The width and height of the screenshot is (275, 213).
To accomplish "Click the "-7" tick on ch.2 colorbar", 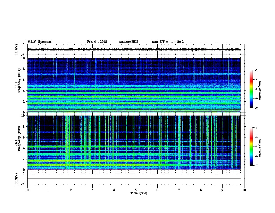I will coord(256,165).
